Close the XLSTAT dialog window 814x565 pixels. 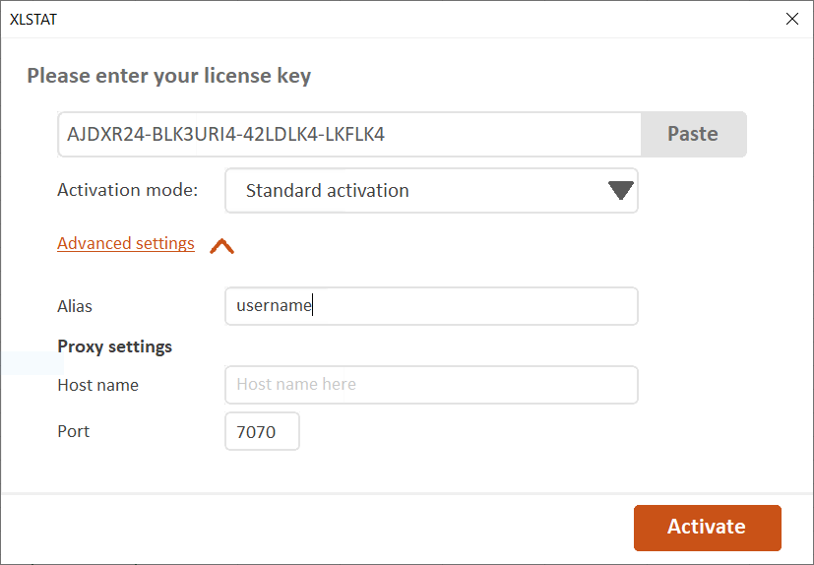(x=792, y=19)
